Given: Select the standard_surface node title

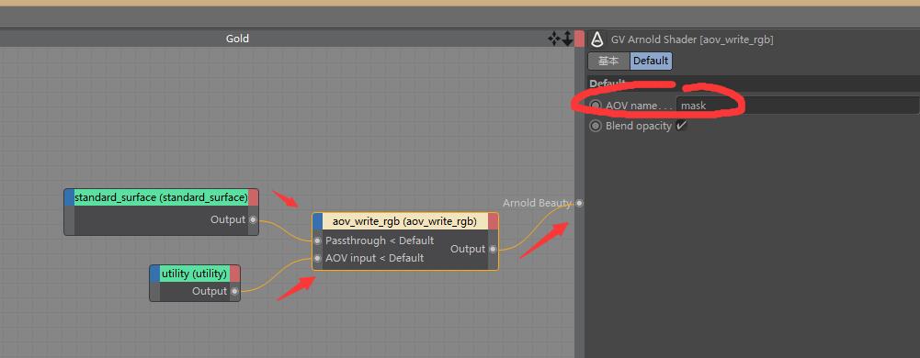Looking at the screenshot, I should click(161, 197).
